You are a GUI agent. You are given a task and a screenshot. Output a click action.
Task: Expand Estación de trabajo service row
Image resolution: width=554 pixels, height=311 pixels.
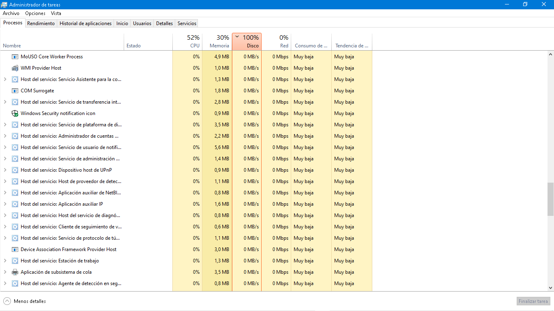(x=5, y=261)
